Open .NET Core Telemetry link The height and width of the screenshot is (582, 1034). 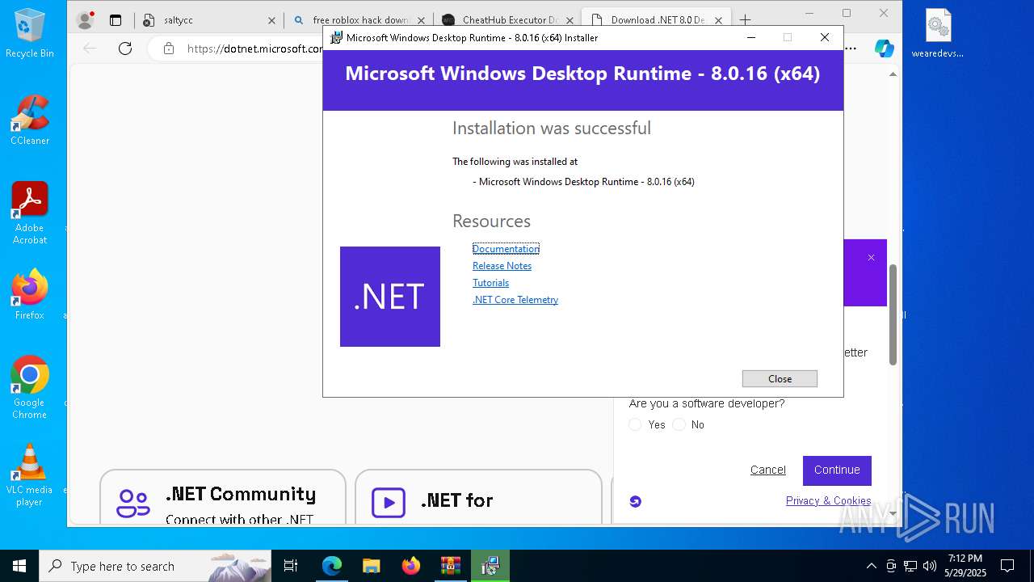(x=515, y=300)
